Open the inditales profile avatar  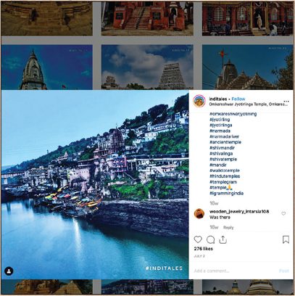[x=199, y=101]
